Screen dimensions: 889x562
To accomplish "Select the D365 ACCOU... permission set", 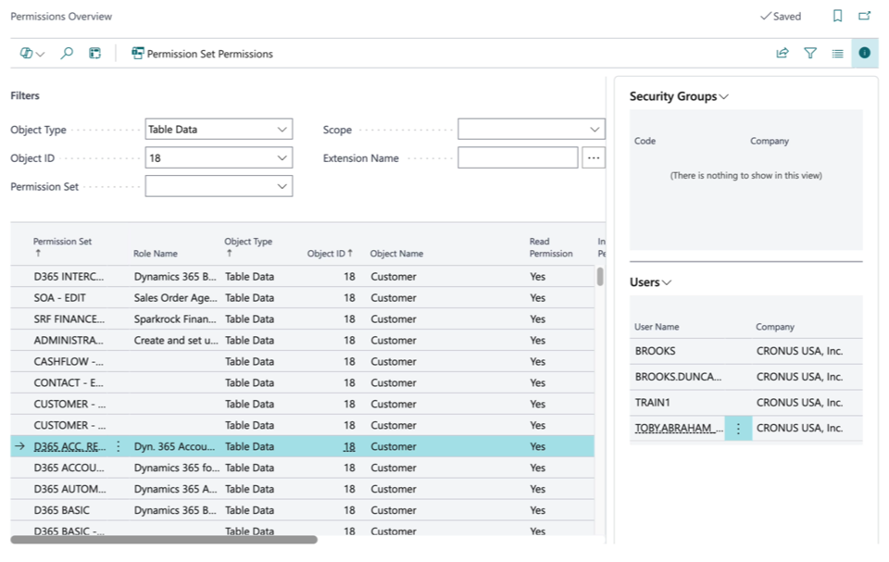I will point(69,468).
